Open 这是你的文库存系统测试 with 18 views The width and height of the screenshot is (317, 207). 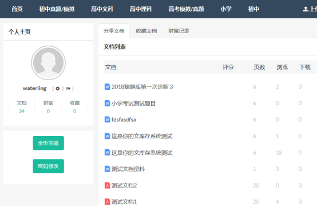tap(142, 153)
